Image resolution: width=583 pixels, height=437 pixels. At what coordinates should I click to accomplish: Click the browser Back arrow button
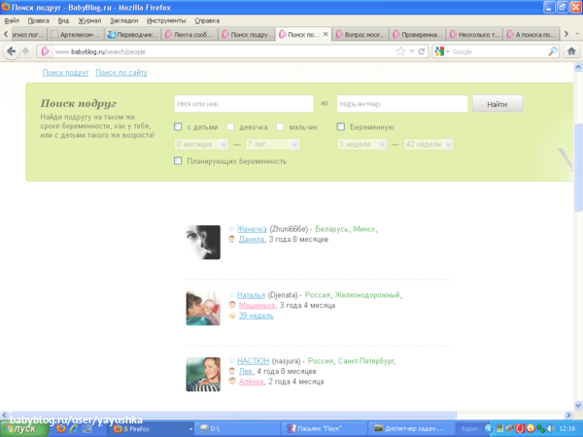[12, 51]
